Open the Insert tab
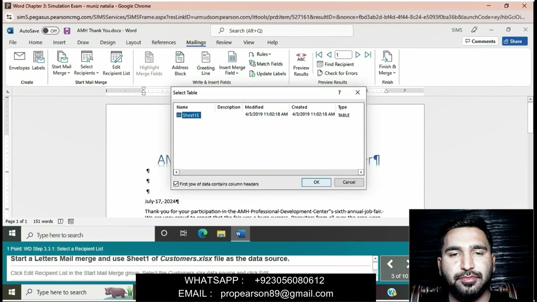The height and width of the screenshot is (302, 537). click(59, 42)
